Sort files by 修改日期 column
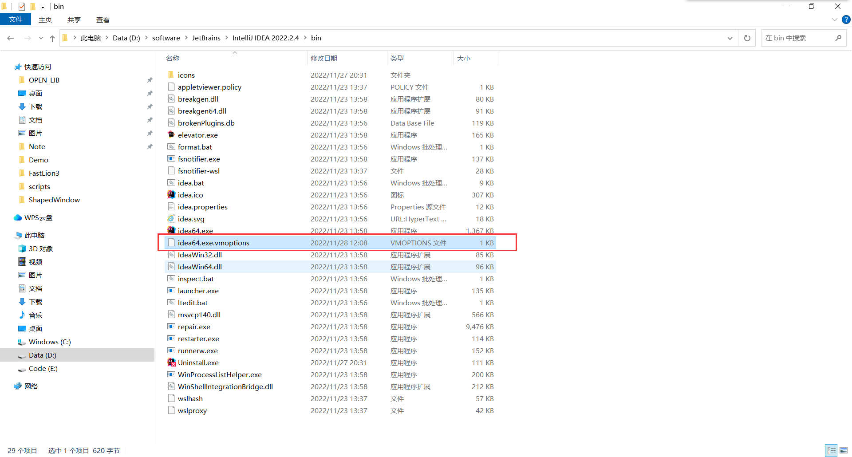Viewport: 852px width, 457px height. point(324,59)
